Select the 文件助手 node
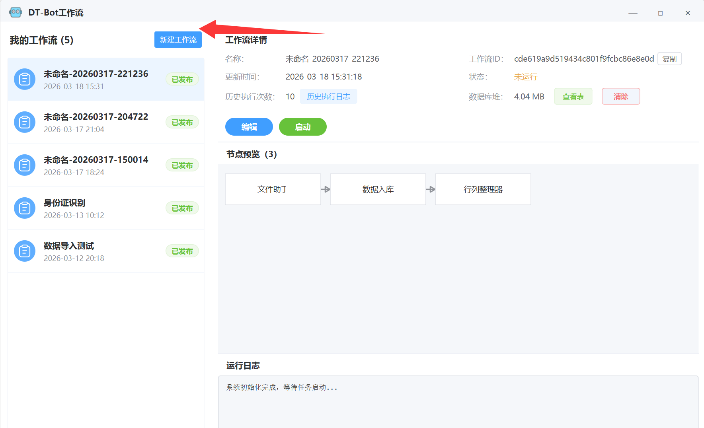The width and height of the screenshot is (704, 428). tap(273, 189)
